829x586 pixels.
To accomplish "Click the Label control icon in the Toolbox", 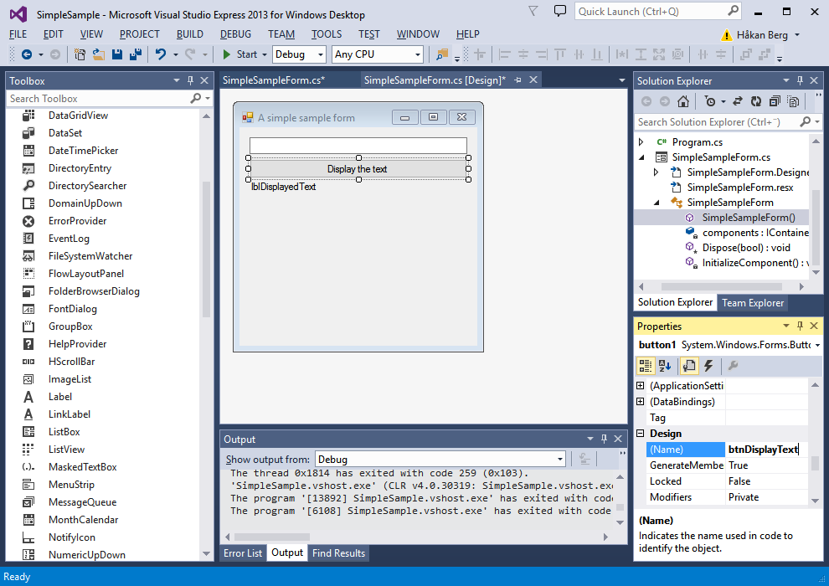I will 28,397.
